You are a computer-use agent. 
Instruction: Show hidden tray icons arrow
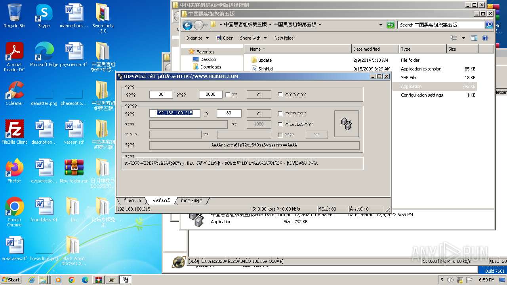(x=442, y=280)
